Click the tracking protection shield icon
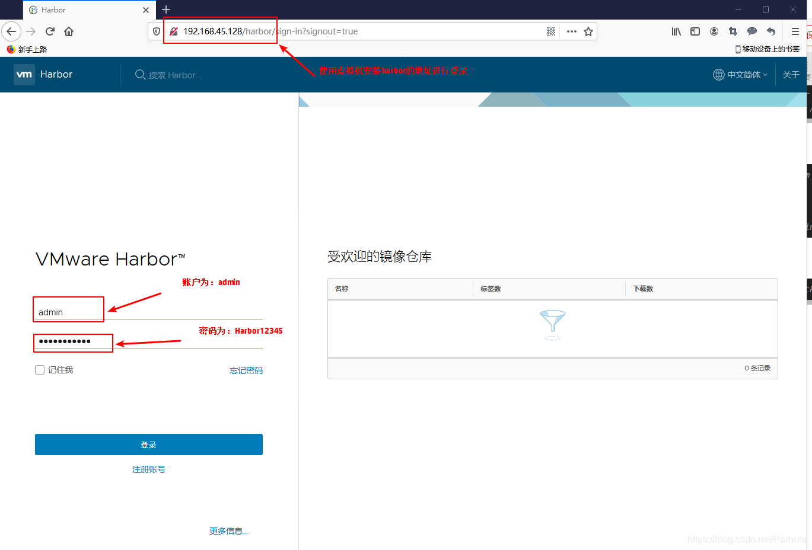812x550 pixels. pyautogui.click(x=157, y=31)
